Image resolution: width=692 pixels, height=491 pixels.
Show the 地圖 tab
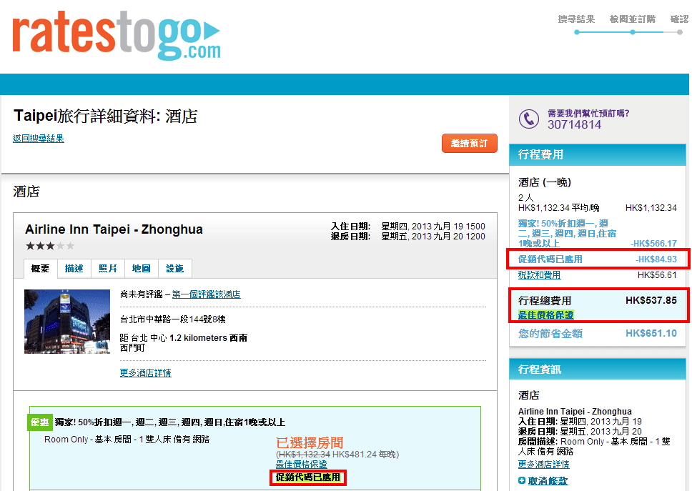click(142, 269)
